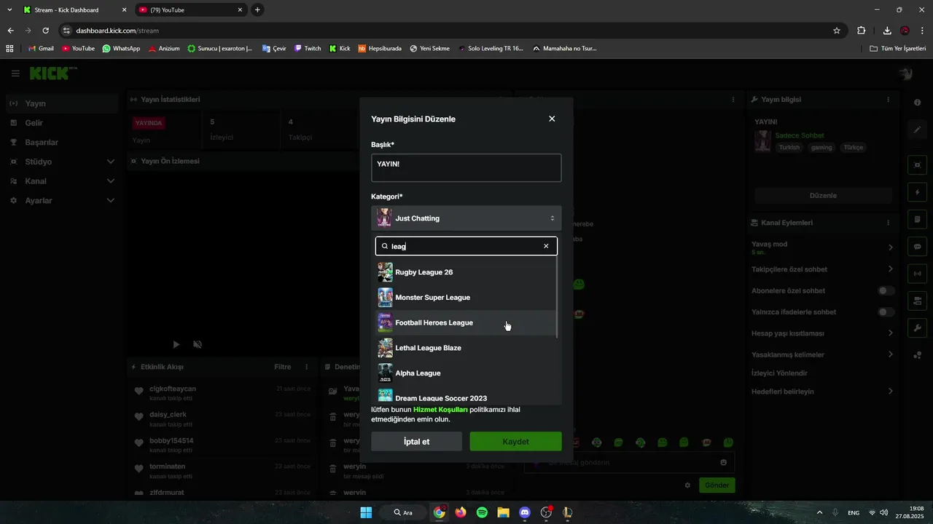Click the İptal et button
The height and width of the screenshot is (524, 933).
tap(416, 442)
